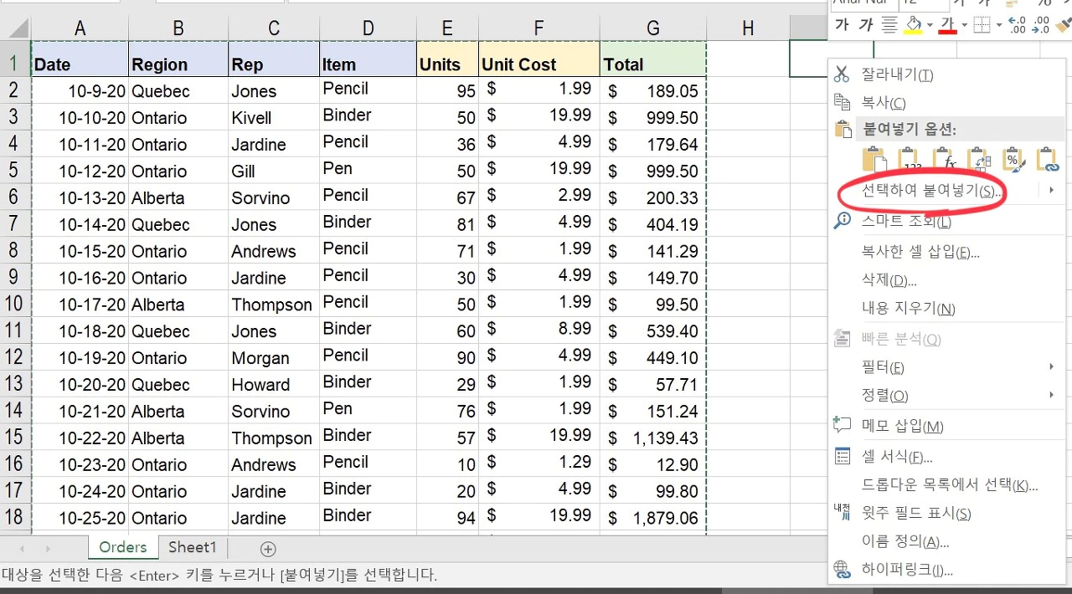
Task: Switch to the Orders sheet tab
Action: pyautogui.click(x=122, y=547)
